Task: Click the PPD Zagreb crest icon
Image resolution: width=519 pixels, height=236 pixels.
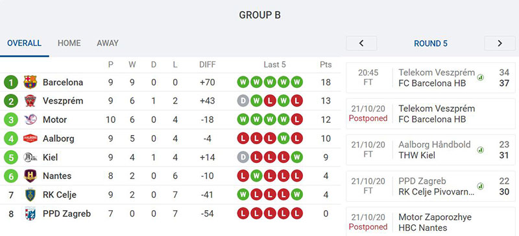Action: [30, 213]
